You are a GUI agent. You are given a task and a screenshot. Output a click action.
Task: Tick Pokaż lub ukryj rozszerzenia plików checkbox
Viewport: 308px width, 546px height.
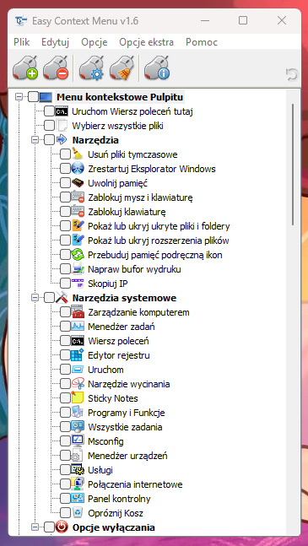coord(66,241)
